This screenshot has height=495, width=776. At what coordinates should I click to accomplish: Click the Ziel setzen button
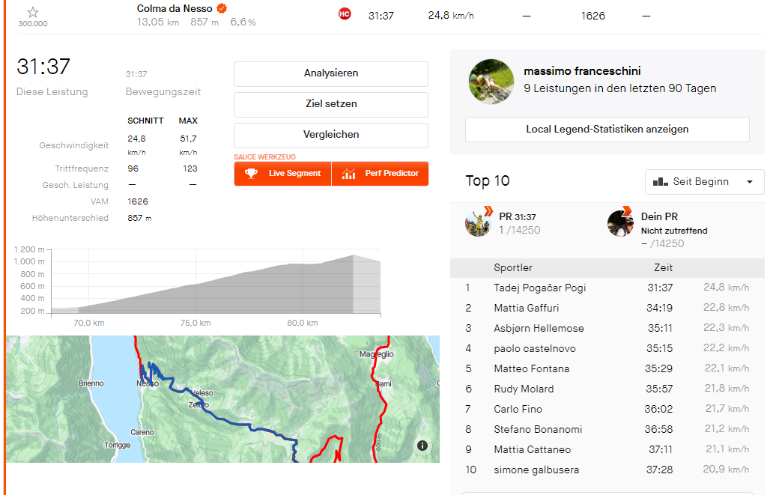click(x=331, y=104)
